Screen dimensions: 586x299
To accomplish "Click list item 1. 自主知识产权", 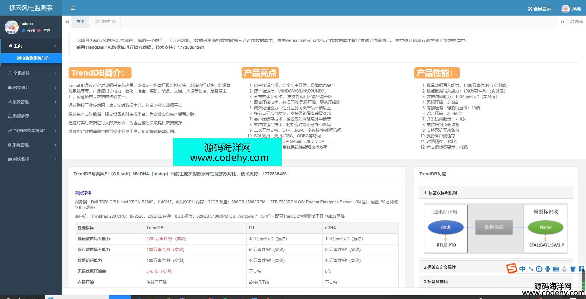I will (x=292, y=85).
